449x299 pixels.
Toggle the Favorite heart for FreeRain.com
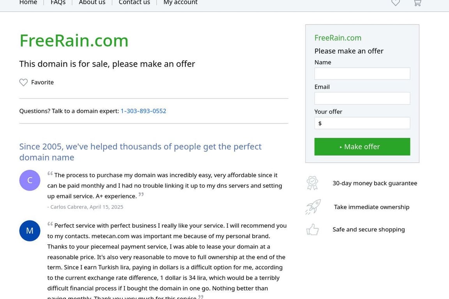tap(23, 83)
